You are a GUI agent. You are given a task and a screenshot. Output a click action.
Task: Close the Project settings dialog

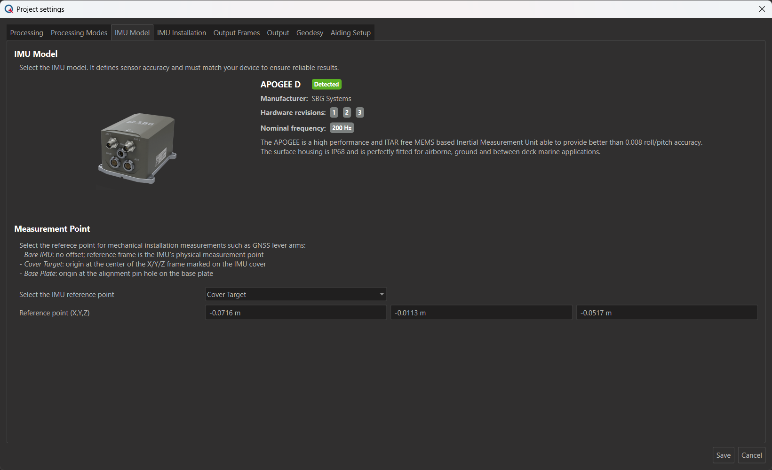pyautogui.click(x=762, y=9)
